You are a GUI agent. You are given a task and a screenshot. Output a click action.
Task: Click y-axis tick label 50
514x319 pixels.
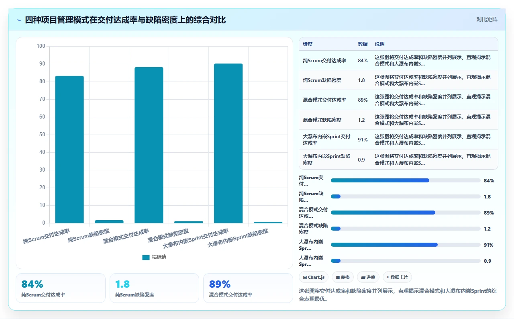coord(42,135)
